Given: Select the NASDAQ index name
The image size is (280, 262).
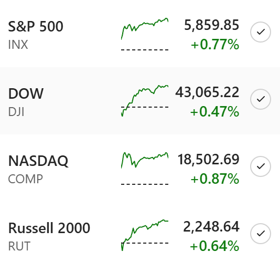Looking at the screenshot, I should (x=38, y=161).
